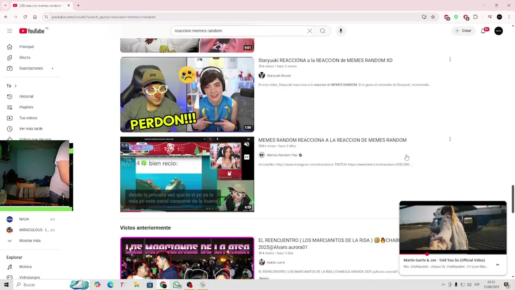The height and width of the screenshot is (290, 515).
Task: Focus the address bar URL
Action: (x=103, y=17)
